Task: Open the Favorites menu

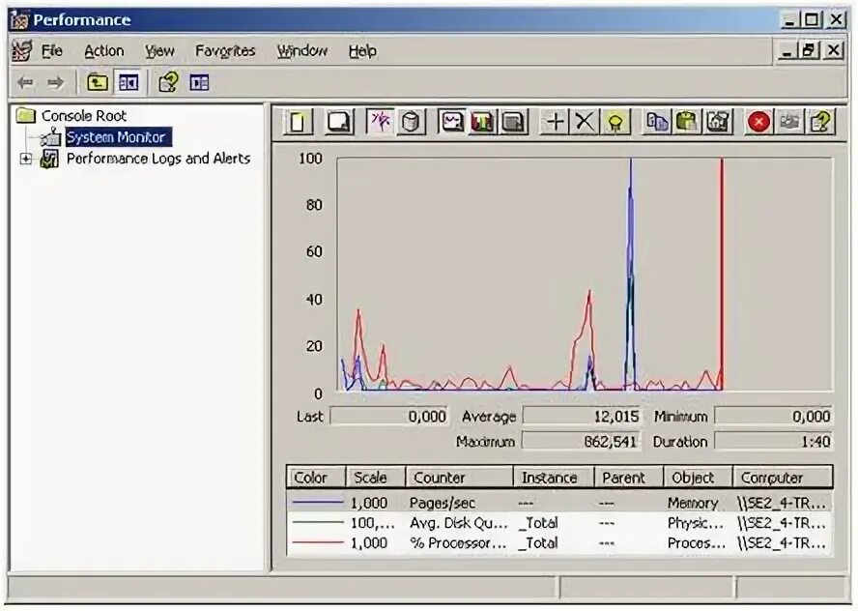Action: coord(225,51)
